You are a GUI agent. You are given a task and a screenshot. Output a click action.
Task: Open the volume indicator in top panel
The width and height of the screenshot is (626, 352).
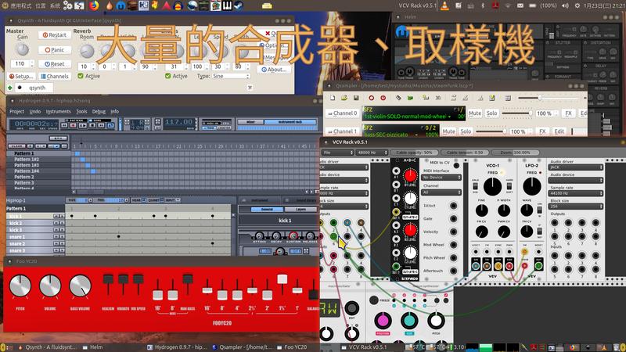click(x=565, y=5)
